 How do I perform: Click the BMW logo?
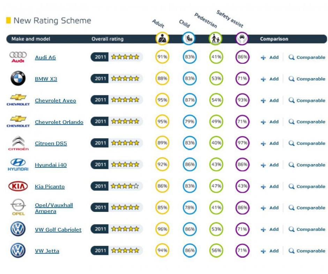18,78
